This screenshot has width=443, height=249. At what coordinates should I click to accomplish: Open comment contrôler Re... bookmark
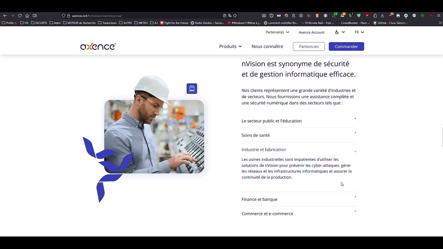click(x=281, y=23)
